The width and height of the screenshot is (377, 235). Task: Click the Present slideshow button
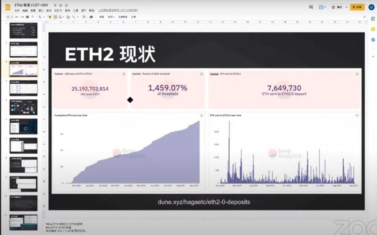point(337,7)
